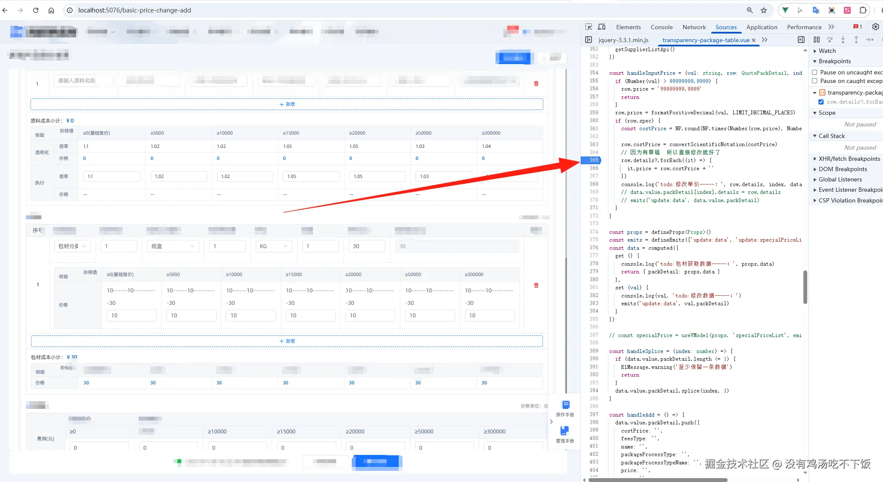Delete the packaging row with red trash icon
Viewport: 883px width, 482px height.
pyautogui.click(x=536, y=286)
